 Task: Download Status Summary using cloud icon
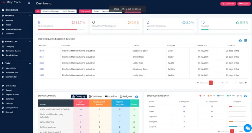(136, 96)
